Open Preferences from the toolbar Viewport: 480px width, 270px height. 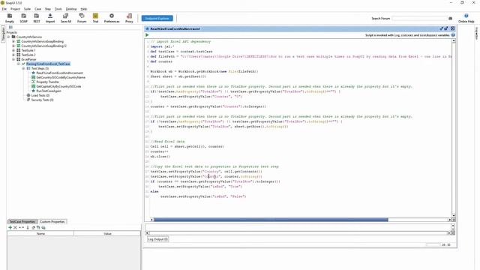pyautogui.click(x=112, y=18)
